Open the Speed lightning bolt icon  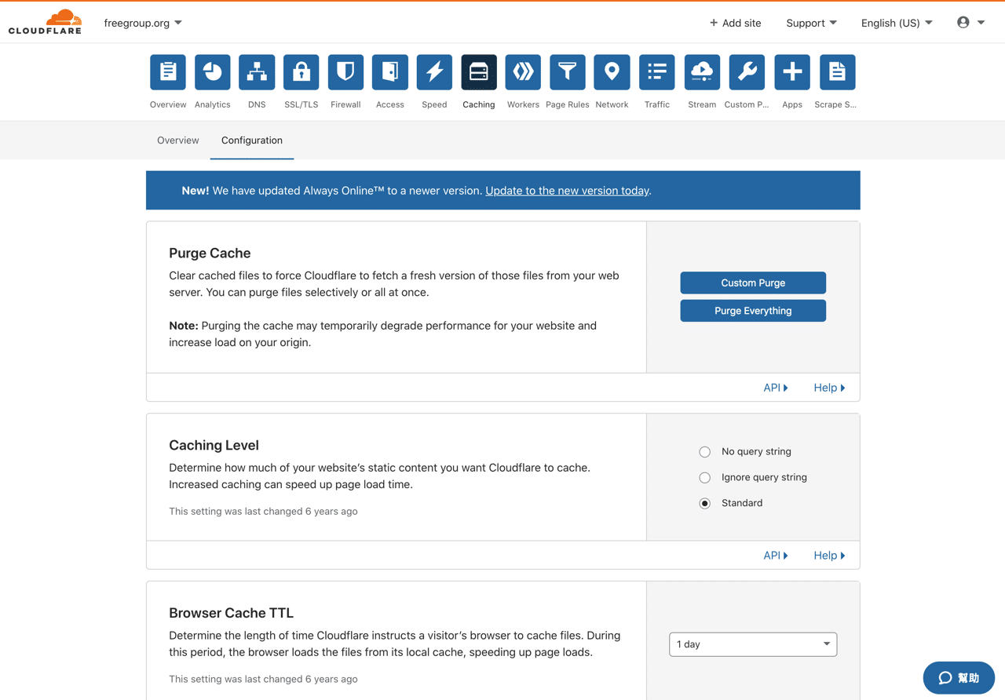[434, 72]
